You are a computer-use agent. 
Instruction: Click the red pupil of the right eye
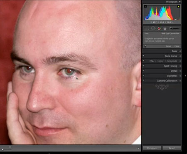click(69, 71)
